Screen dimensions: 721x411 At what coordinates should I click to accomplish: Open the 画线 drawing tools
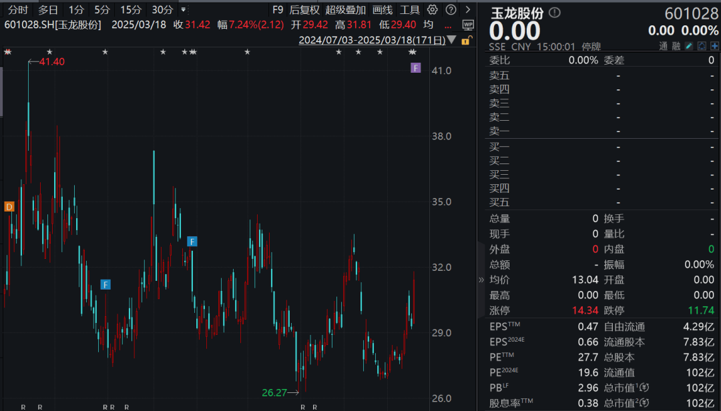tap(383, 9)
